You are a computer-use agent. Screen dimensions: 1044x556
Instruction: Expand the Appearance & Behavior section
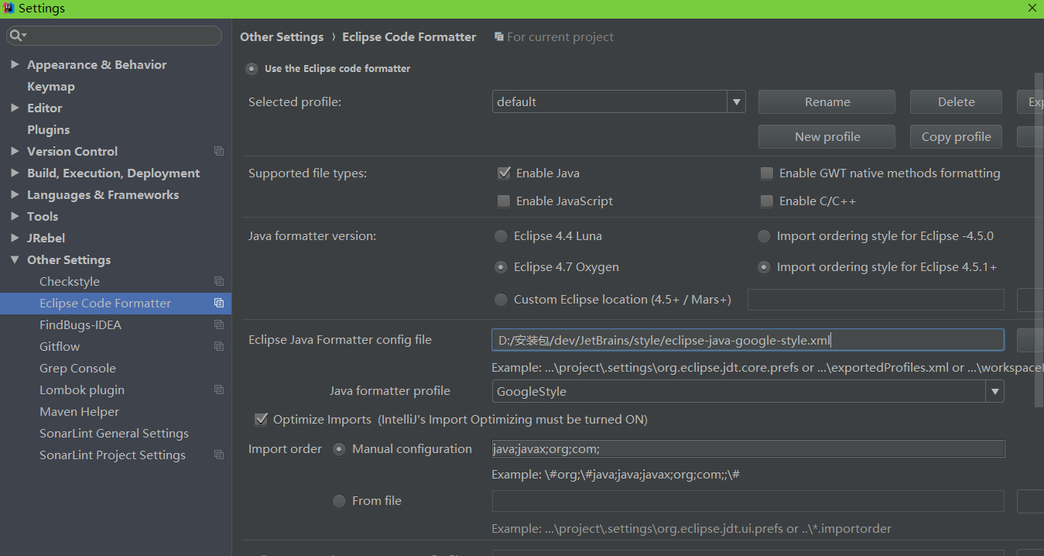[15, 64]
